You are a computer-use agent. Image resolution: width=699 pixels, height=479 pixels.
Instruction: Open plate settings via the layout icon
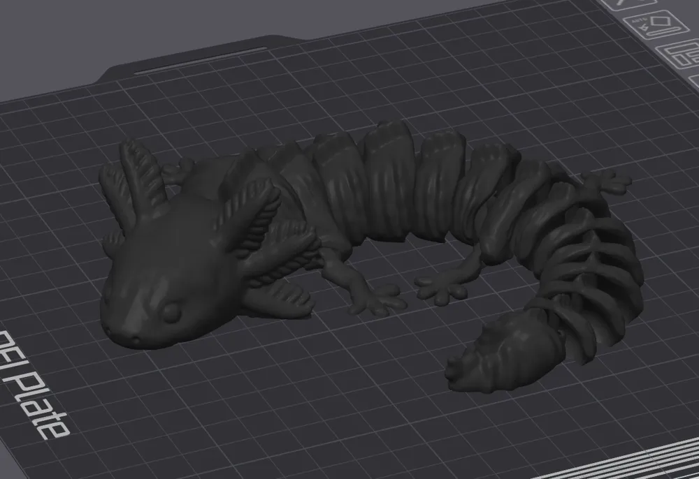click(682, 56)
